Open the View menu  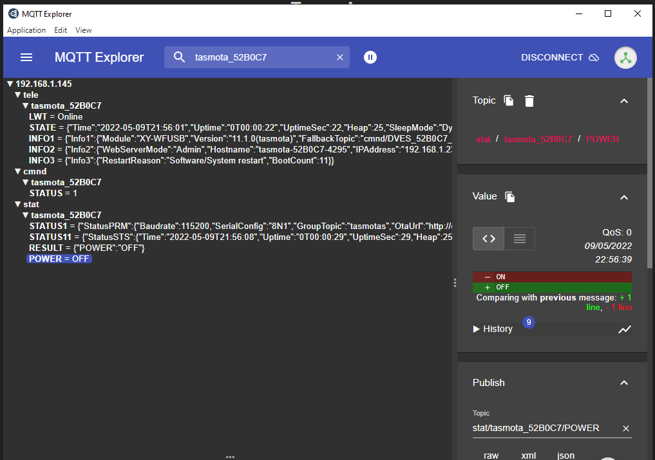[x=84, y=30]
